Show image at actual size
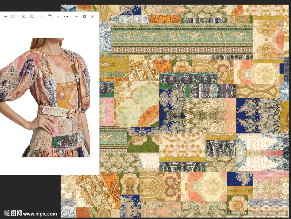 [40, 16]
